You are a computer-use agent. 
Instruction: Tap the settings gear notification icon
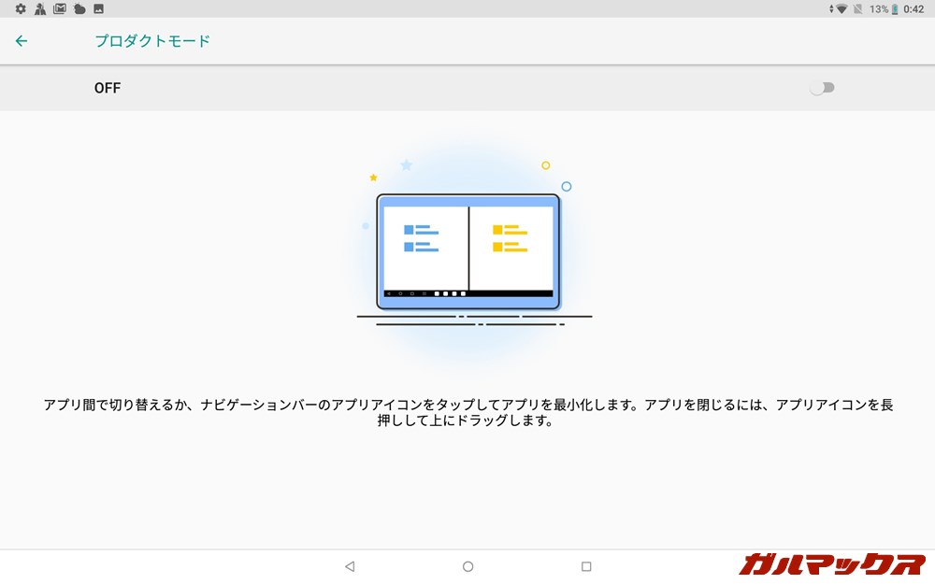point(21,8)
